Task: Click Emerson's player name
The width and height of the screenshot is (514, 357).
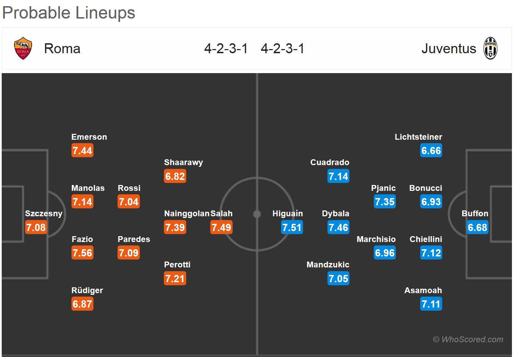Action: point(89,137)
